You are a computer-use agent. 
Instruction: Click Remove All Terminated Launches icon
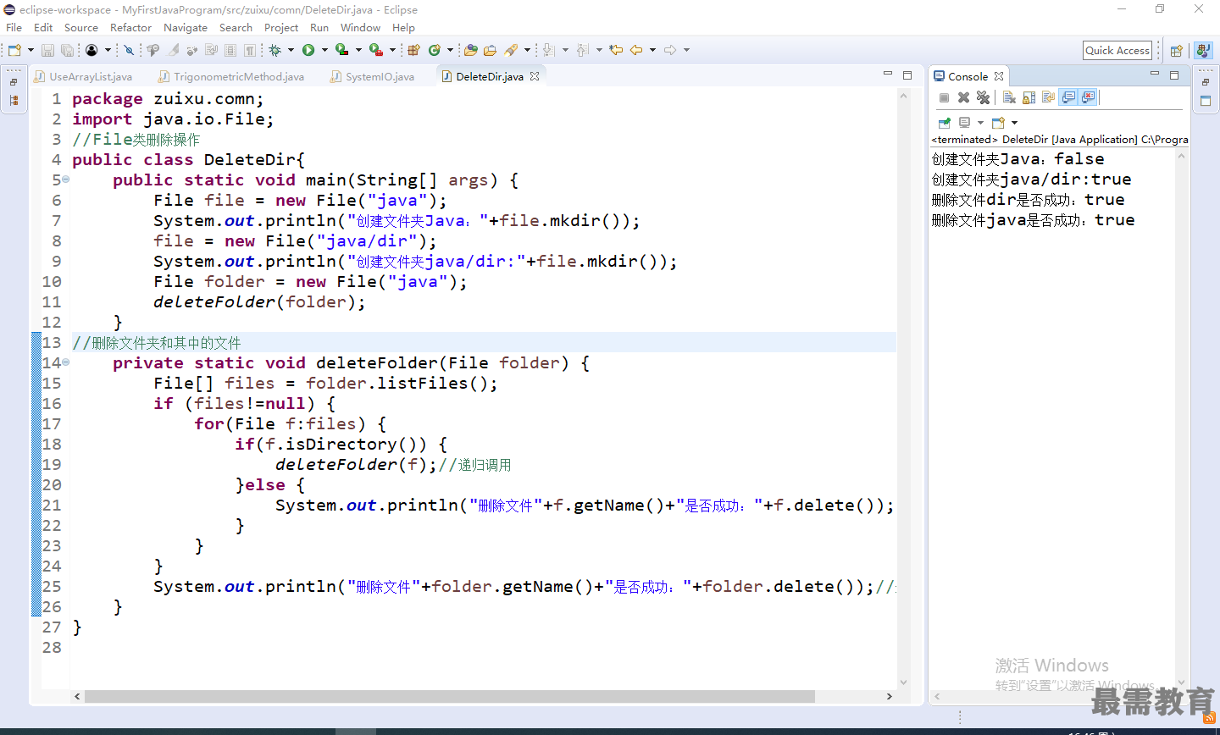pyautogui.click(x=983, y=97)
